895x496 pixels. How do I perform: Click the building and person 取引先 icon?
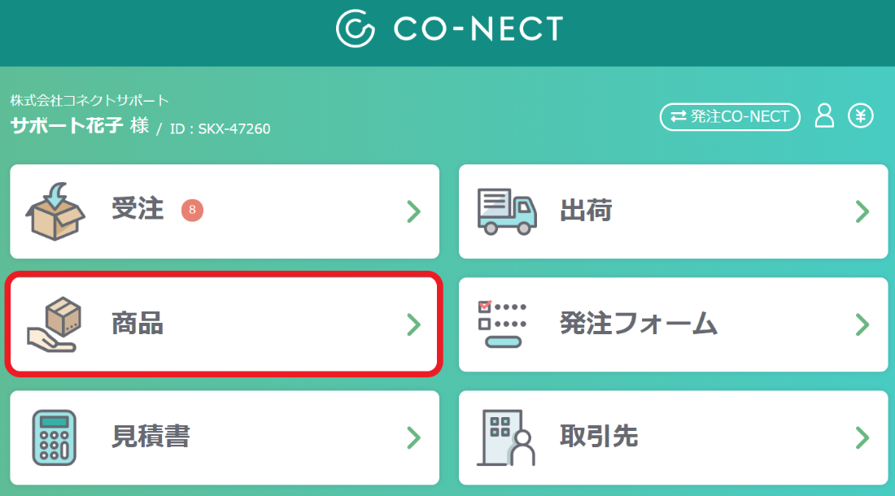tap(506, 437)
